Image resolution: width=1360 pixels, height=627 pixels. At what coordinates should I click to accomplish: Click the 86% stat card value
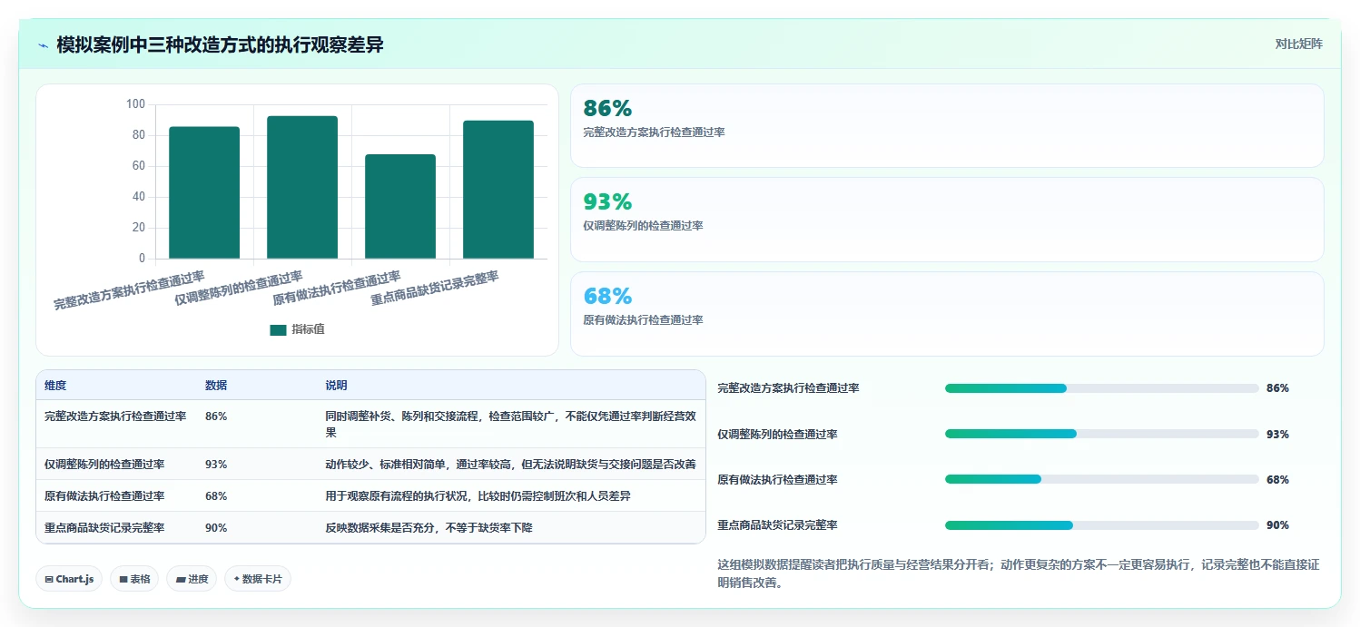607,108
